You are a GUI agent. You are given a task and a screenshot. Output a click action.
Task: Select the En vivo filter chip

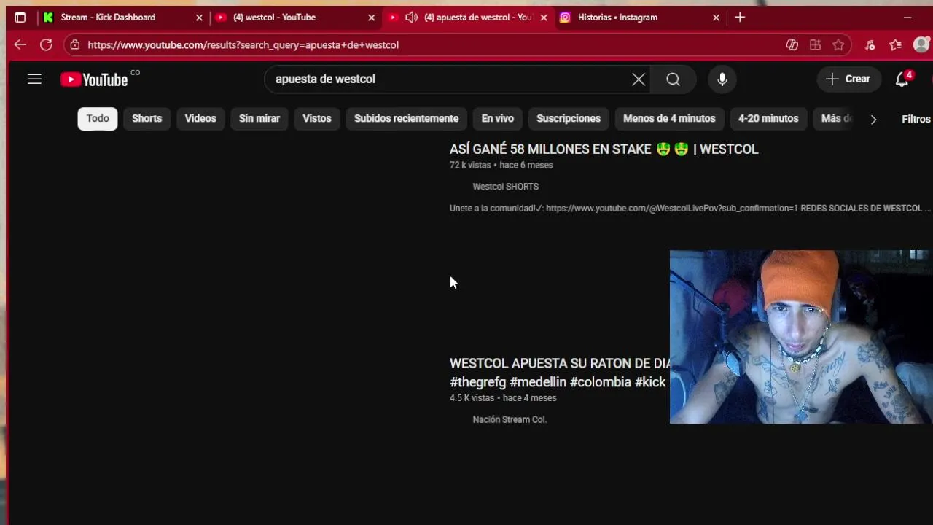click(x=498, y=118)
